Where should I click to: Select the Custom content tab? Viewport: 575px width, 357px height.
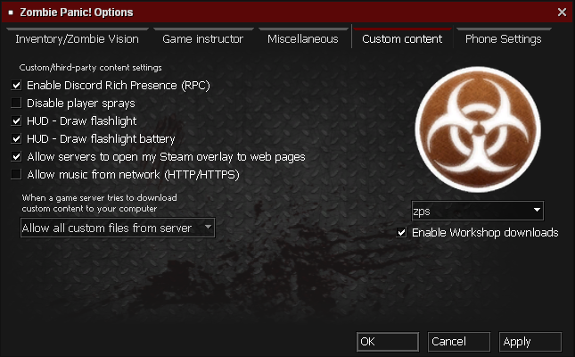point(402,38)
